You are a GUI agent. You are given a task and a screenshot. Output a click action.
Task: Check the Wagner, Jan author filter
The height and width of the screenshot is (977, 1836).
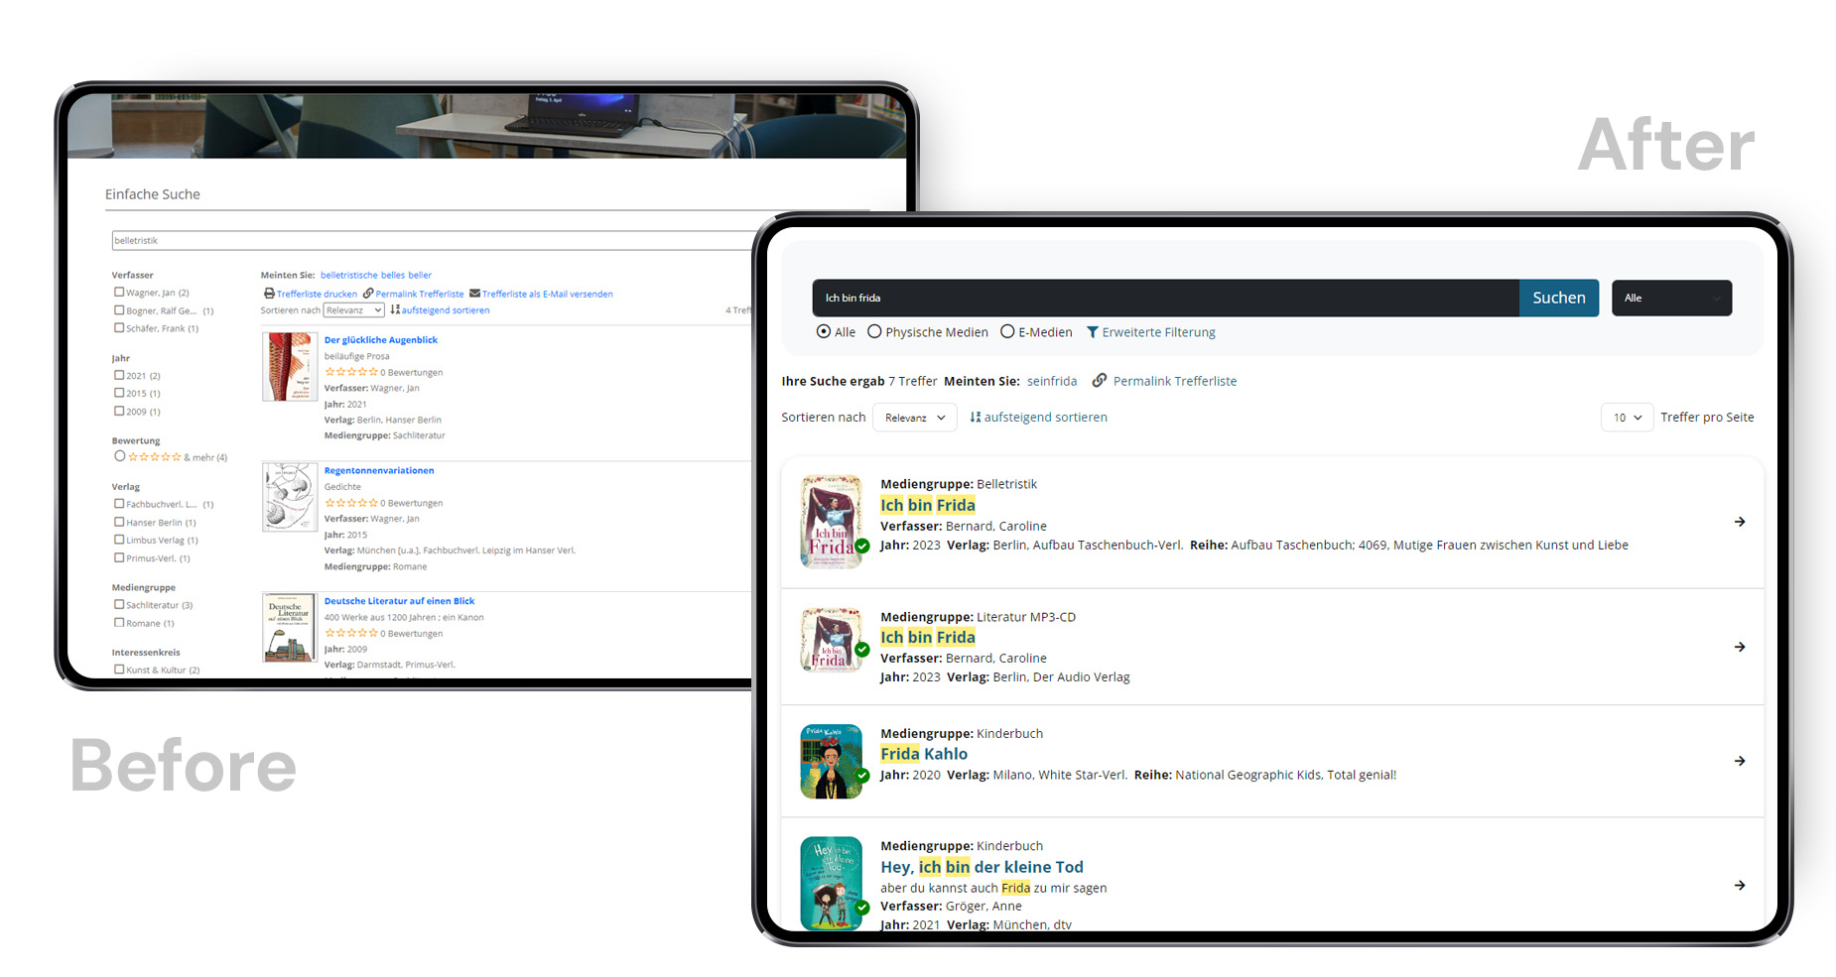(119, 293)
